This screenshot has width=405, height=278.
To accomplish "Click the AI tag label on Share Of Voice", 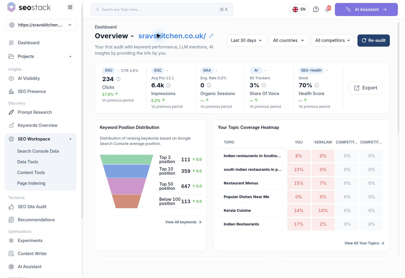I will 256,70.
